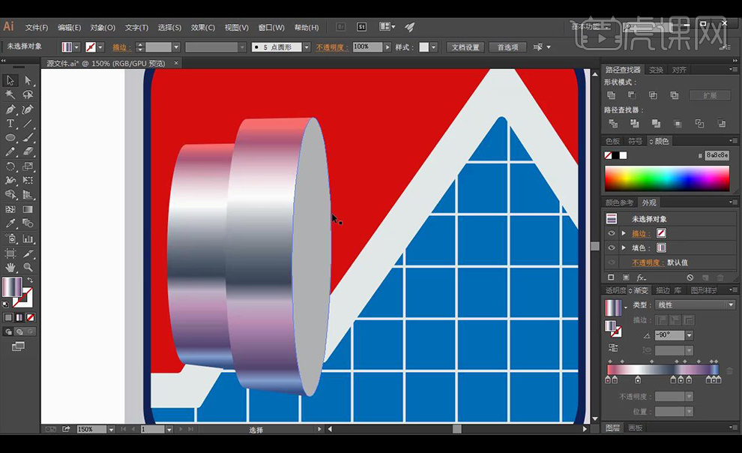Click the 文档设置 button
The image size is (742, 453).
[x=465, y=46]
